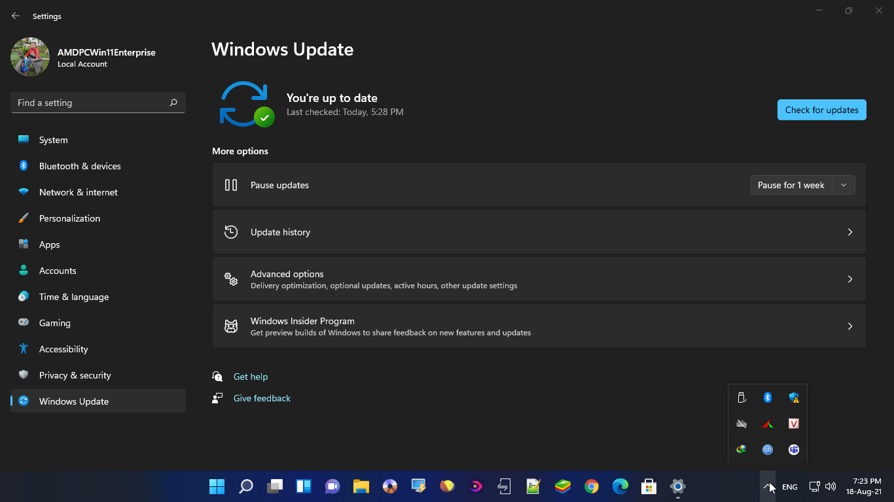Click the user profile picture
This screenshot has height=502, width=894.
click(30, 57)
